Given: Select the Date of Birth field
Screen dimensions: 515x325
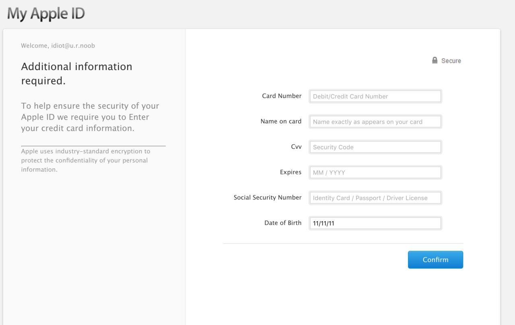Looking at the screenshot, I should [375, 223].
